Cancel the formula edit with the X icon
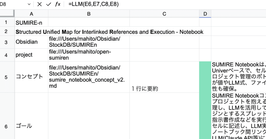Viewport: 266px width, 139px height. [x=40, y=5]
